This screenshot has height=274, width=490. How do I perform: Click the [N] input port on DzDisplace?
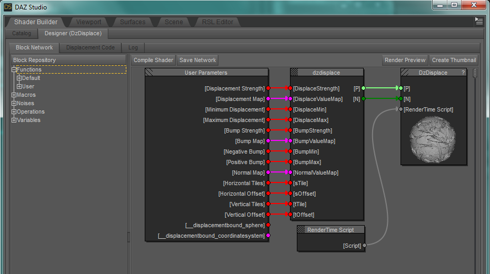[401, 99]
